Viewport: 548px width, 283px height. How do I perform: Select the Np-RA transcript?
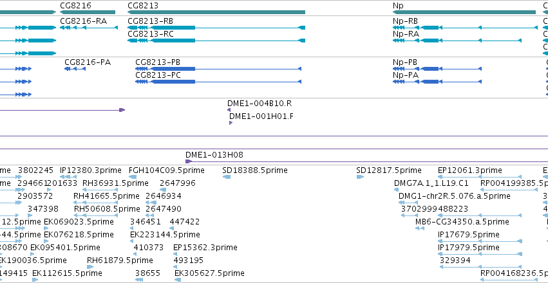coord(457,41)
